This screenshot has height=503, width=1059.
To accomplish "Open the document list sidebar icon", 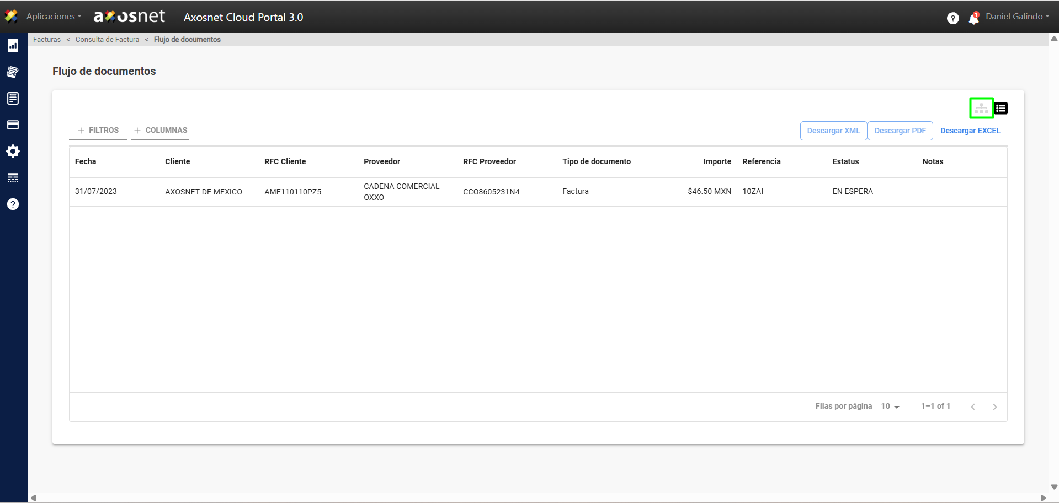I will point(13,99).
